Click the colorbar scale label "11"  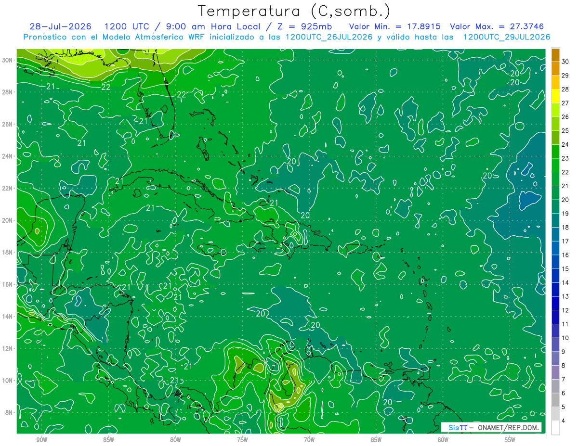coord(565,324)
